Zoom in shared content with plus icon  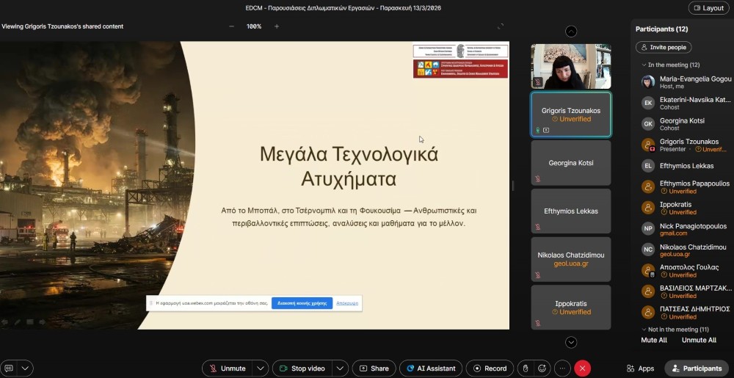click(x=277, y=26)
